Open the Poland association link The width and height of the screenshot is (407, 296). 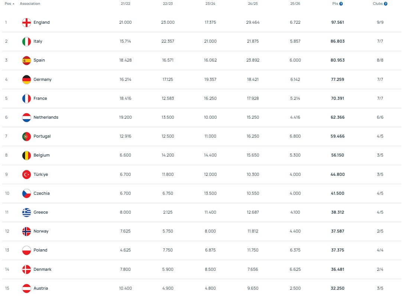tap(41, 250)
